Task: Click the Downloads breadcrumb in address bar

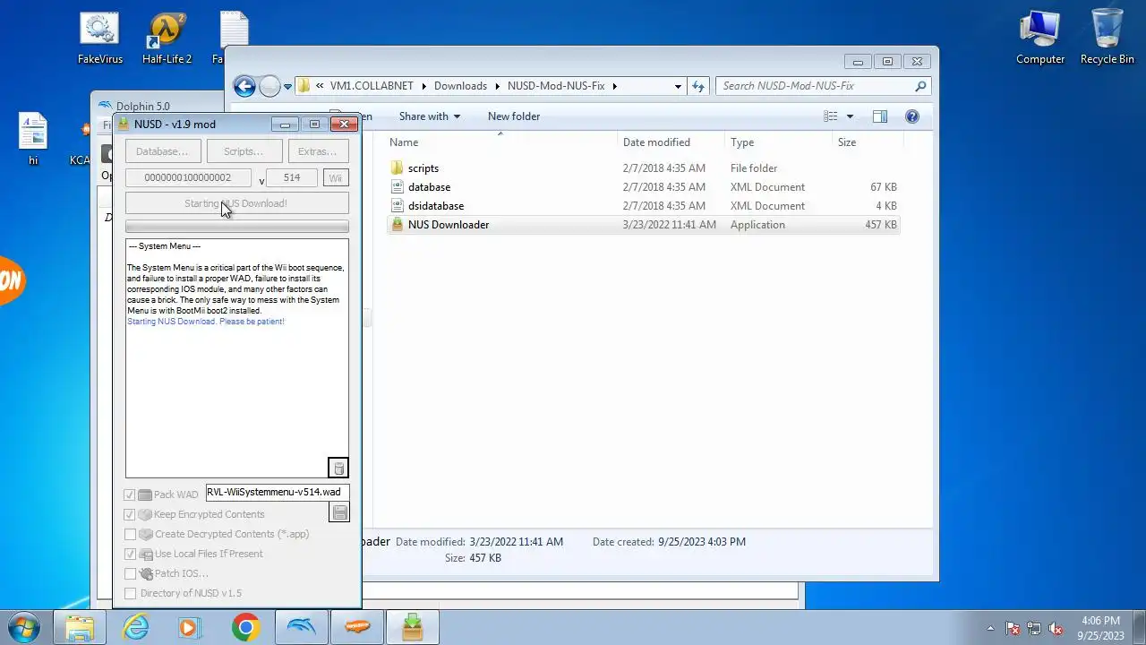Action: point(460,86)
